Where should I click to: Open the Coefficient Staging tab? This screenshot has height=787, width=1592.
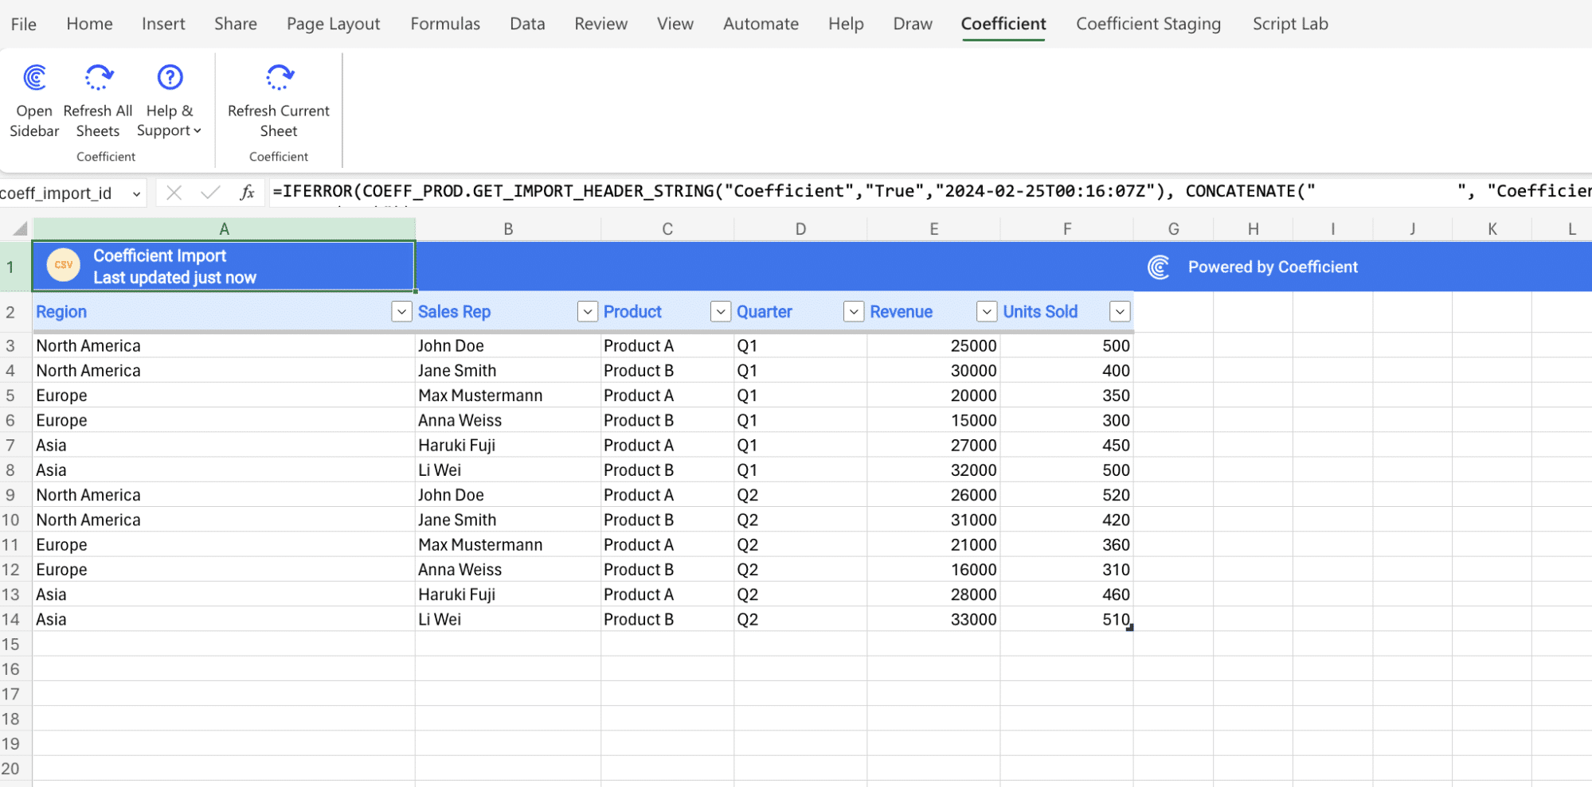coord(1148,24)
